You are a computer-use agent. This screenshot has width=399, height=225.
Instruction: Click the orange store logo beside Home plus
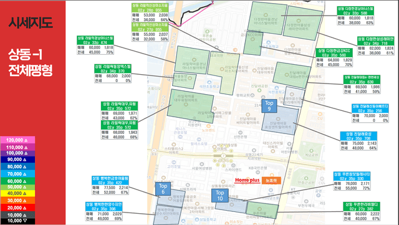[271, 180]
